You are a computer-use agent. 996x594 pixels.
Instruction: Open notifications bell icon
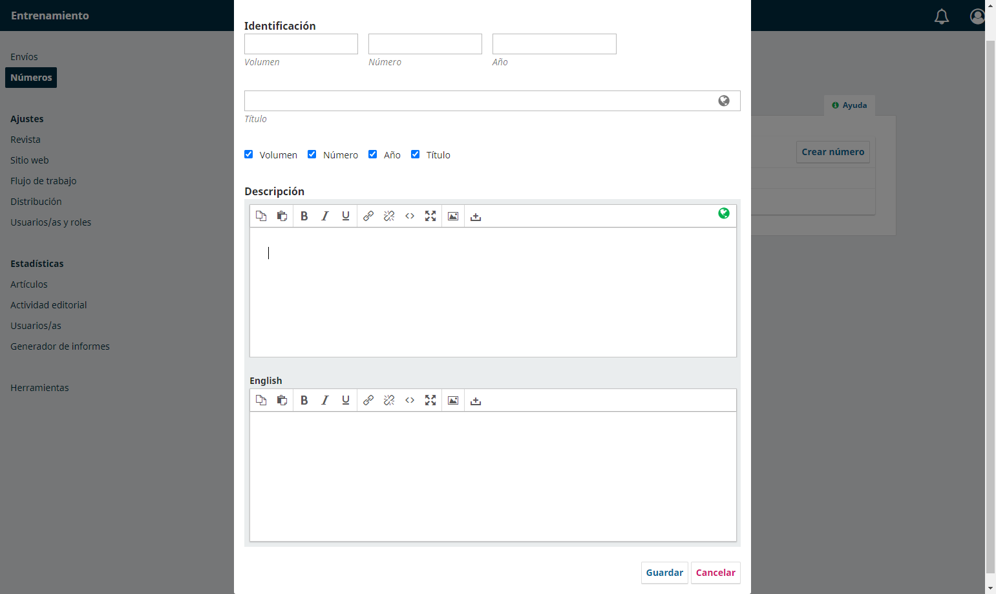942,16
